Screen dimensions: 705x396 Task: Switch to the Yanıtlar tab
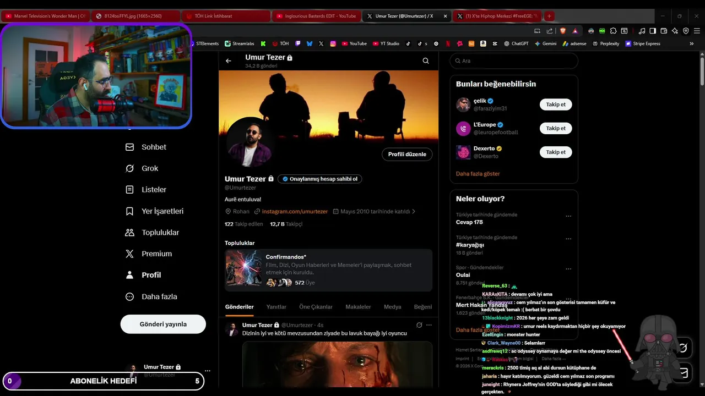tap(276, 307)
